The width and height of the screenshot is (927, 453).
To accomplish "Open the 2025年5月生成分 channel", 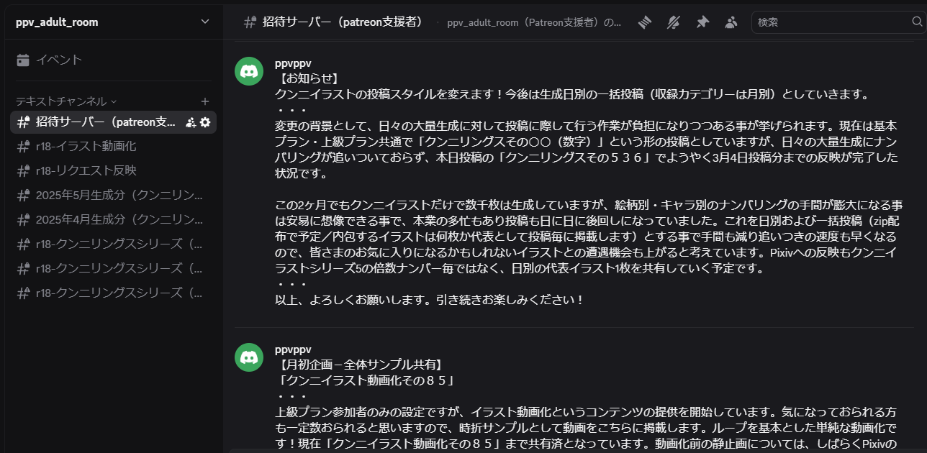I will pyautogui.click(x=113, y=195).
